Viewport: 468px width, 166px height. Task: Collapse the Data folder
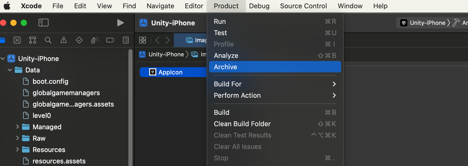[x=10, y=70]
